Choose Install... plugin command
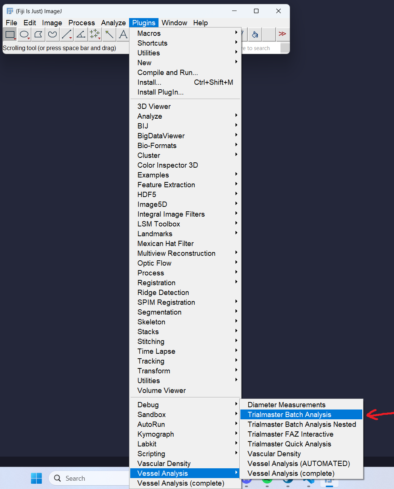This screenshot has width=394, height=489. point(185,82)
